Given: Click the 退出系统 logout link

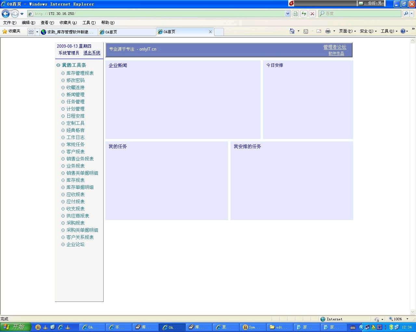Looking at the screenshot, I should pyautogui.click(x=92, y=53).
